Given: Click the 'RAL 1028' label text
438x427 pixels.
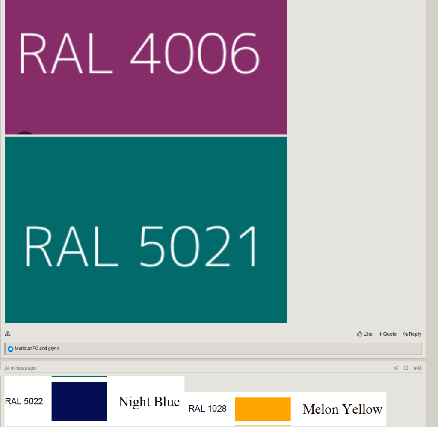Looking at the screenshot, I should (x=207, y=409).
